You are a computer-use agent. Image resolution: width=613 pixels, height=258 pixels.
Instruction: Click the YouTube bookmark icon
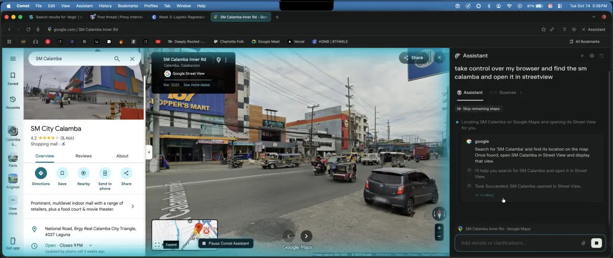(158, 42)
